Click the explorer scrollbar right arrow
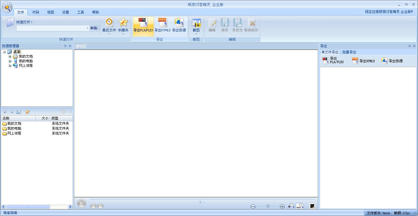The height and width of the screenshot is (216, 418). pos(70,206)
